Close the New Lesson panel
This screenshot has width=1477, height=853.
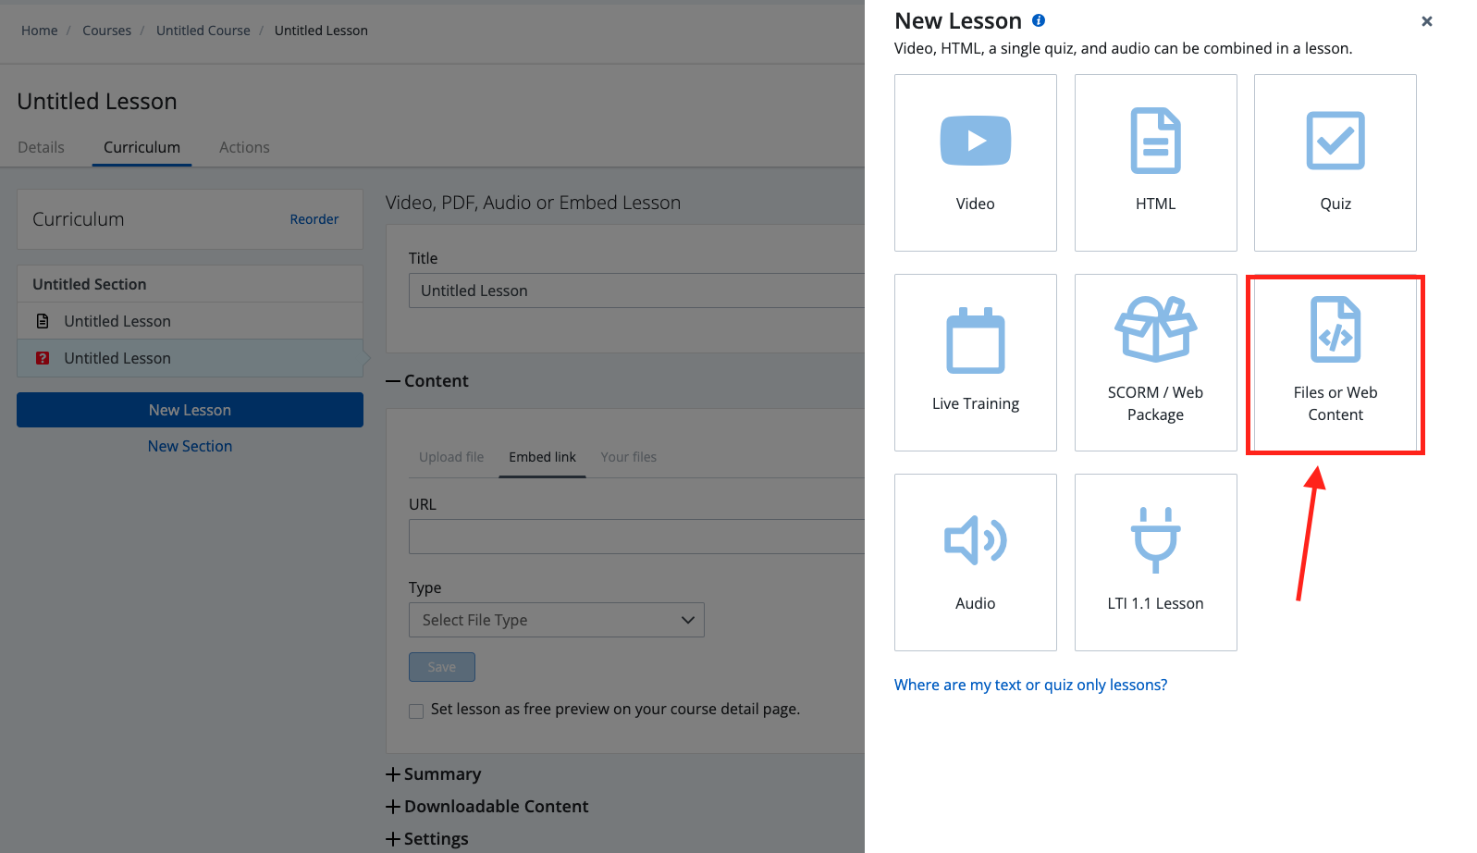(1426, 21)
